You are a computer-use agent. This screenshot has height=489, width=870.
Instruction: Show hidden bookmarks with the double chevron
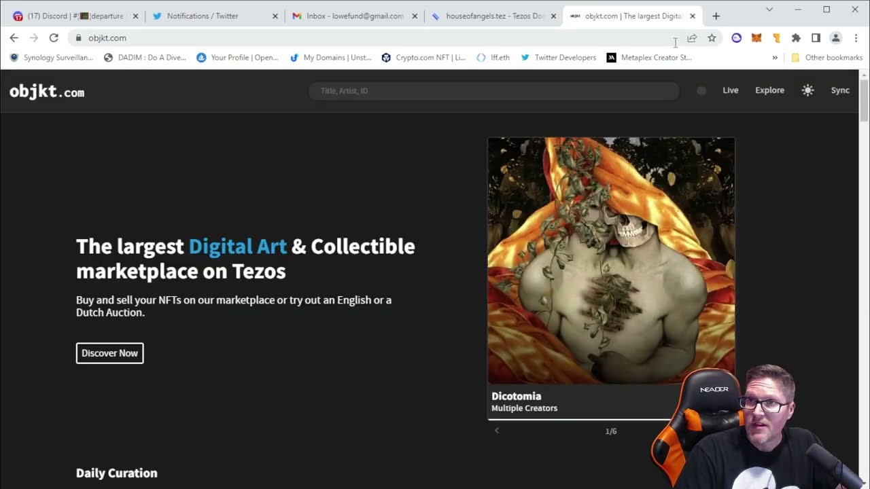[775, 58]
